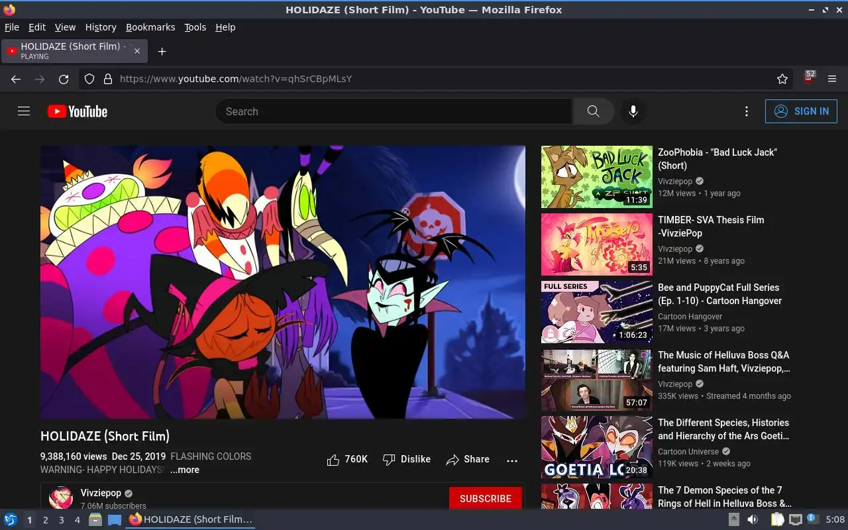Open Cartoon Universe channel link

point(688,452)
